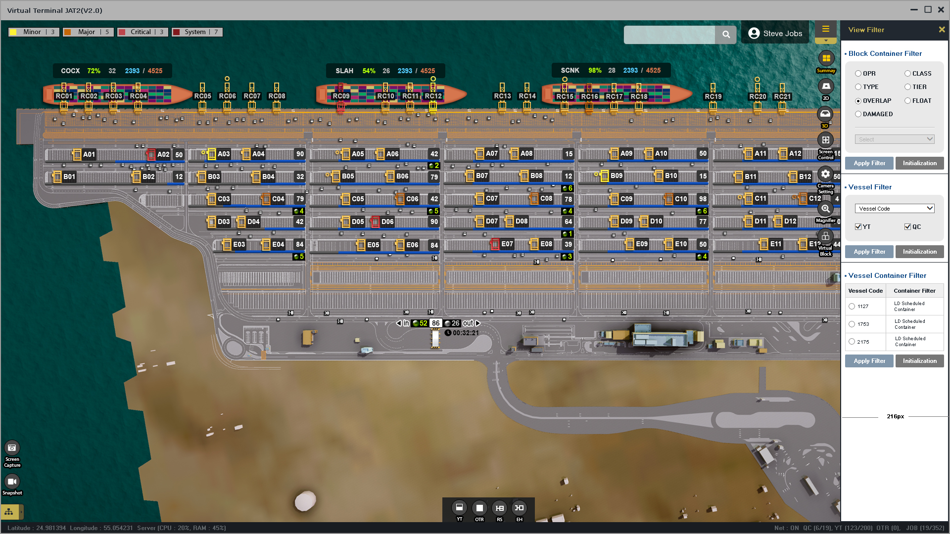Click the Screen Capture icon
This screenshot has width=950, height=534.
12,448
